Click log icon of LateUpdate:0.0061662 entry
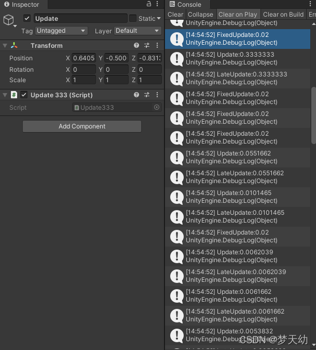Screen dimensions: 316x350 coord(177,316)
